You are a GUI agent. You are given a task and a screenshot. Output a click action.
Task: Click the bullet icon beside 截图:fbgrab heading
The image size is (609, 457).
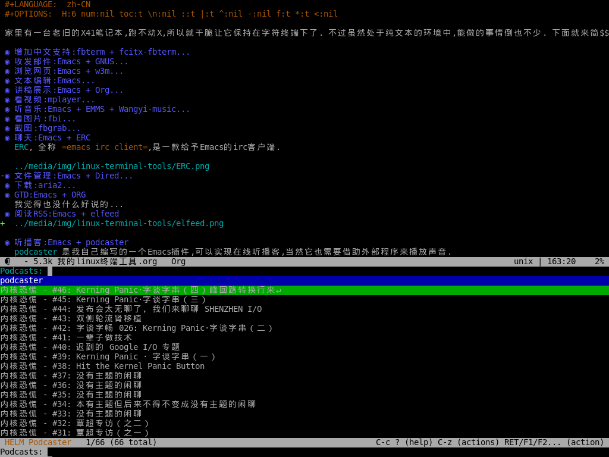point(7,129)
